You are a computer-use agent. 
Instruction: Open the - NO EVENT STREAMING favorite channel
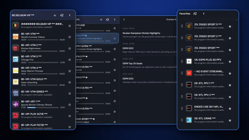pos(207,73)
